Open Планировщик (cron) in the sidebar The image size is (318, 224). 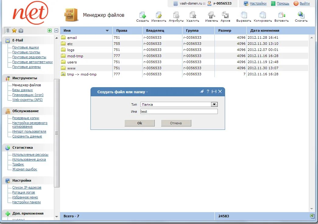coord(28,95)
